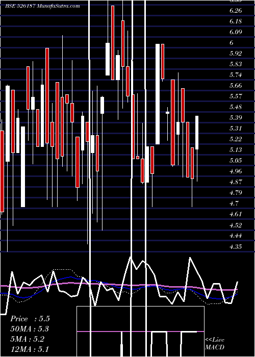Select the 6.09 price level label
255x357 pixels.
pos(236,32)
